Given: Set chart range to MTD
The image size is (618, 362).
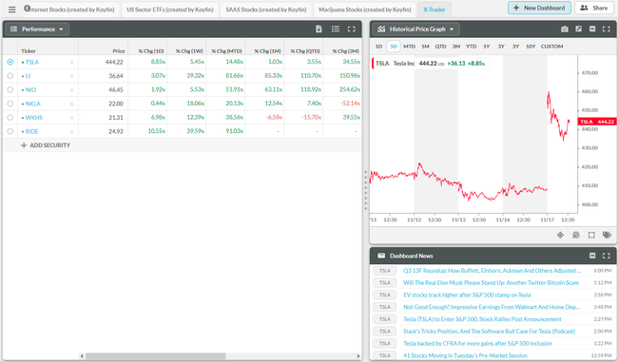Looking at the screenshot, I should [409, 47].
